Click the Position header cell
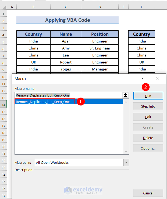The width and height of the screenshot is (167, 199). pos(100,34)
